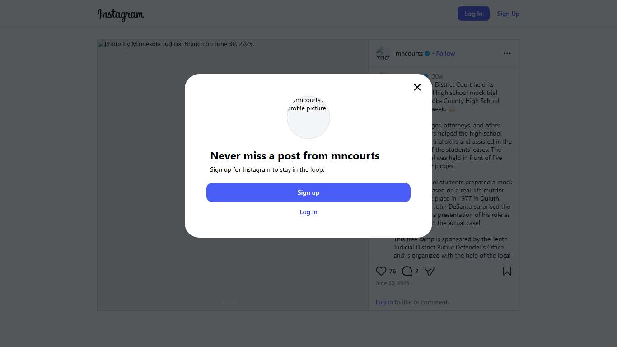Click the mncourts profile picture in the popup
The height and width of the screenshot is (347, 617).
pos(308,117)
